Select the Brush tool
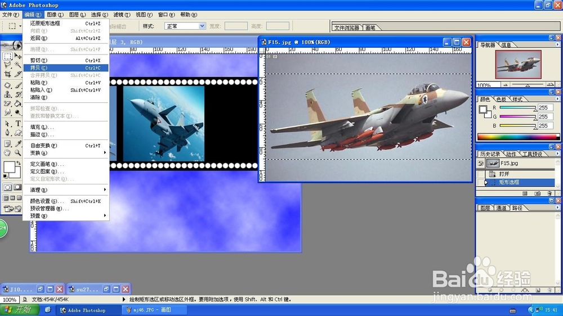 point(18,85)
